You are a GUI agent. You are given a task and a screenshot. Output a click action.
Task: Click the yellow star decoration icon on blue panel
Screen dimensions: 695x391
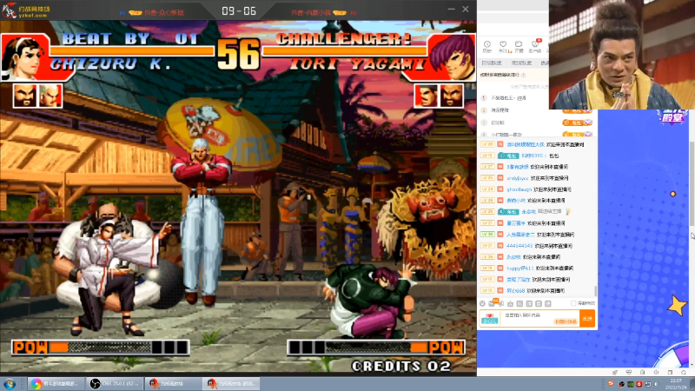pyautogui.click(x=678, y=306)
